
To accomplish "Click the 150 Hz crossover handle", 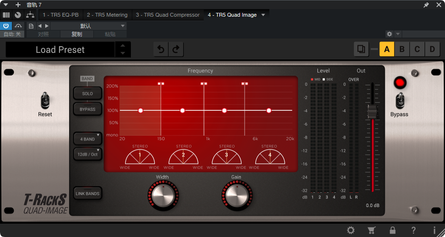I will [161, 83].
